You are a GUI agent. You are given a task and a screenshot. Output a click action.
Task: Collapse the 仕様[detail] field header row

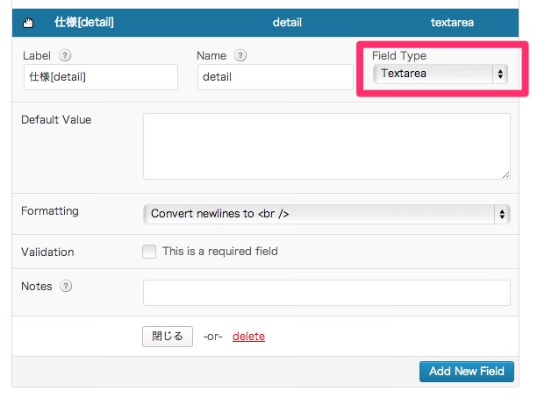tap(265, 23)
